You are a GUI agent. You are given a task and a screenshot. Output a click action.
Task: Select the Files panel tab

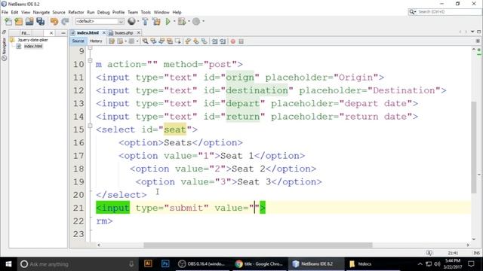pyautogui.click(x=26, y=33)
